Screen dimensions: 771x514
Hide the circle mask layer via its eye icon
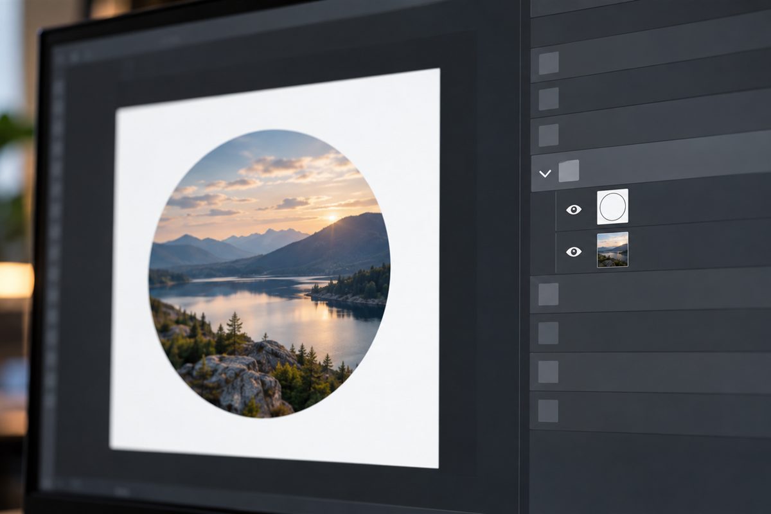[x=574, y=209]
